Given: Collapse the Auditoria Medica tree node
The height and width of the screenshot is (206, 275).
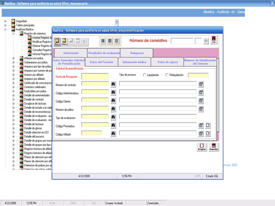Looking at the screenshot, I should click(x=5, y=29).
